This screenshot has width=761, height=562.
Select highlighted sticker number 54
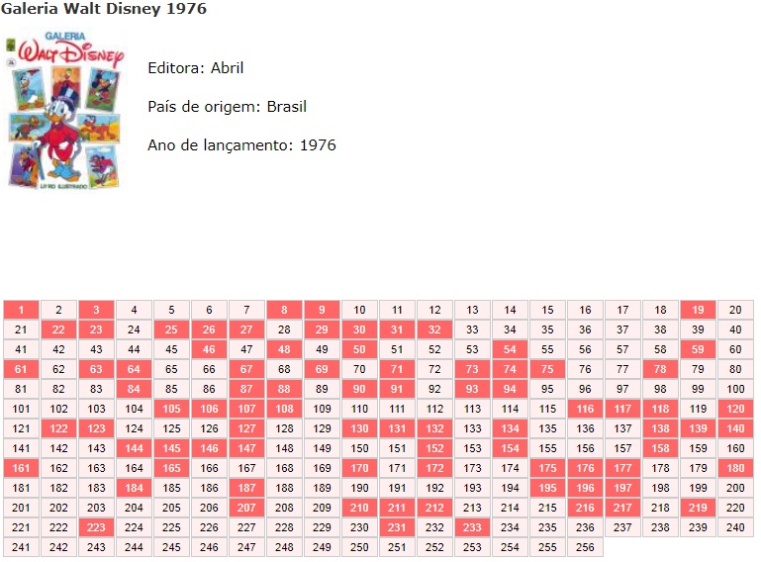[x=510, y=349]
